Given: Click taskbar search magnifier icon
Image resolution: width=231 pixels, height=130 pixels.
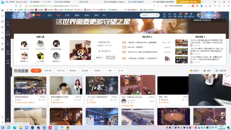Looking at the screenshot, I should 9,128.
